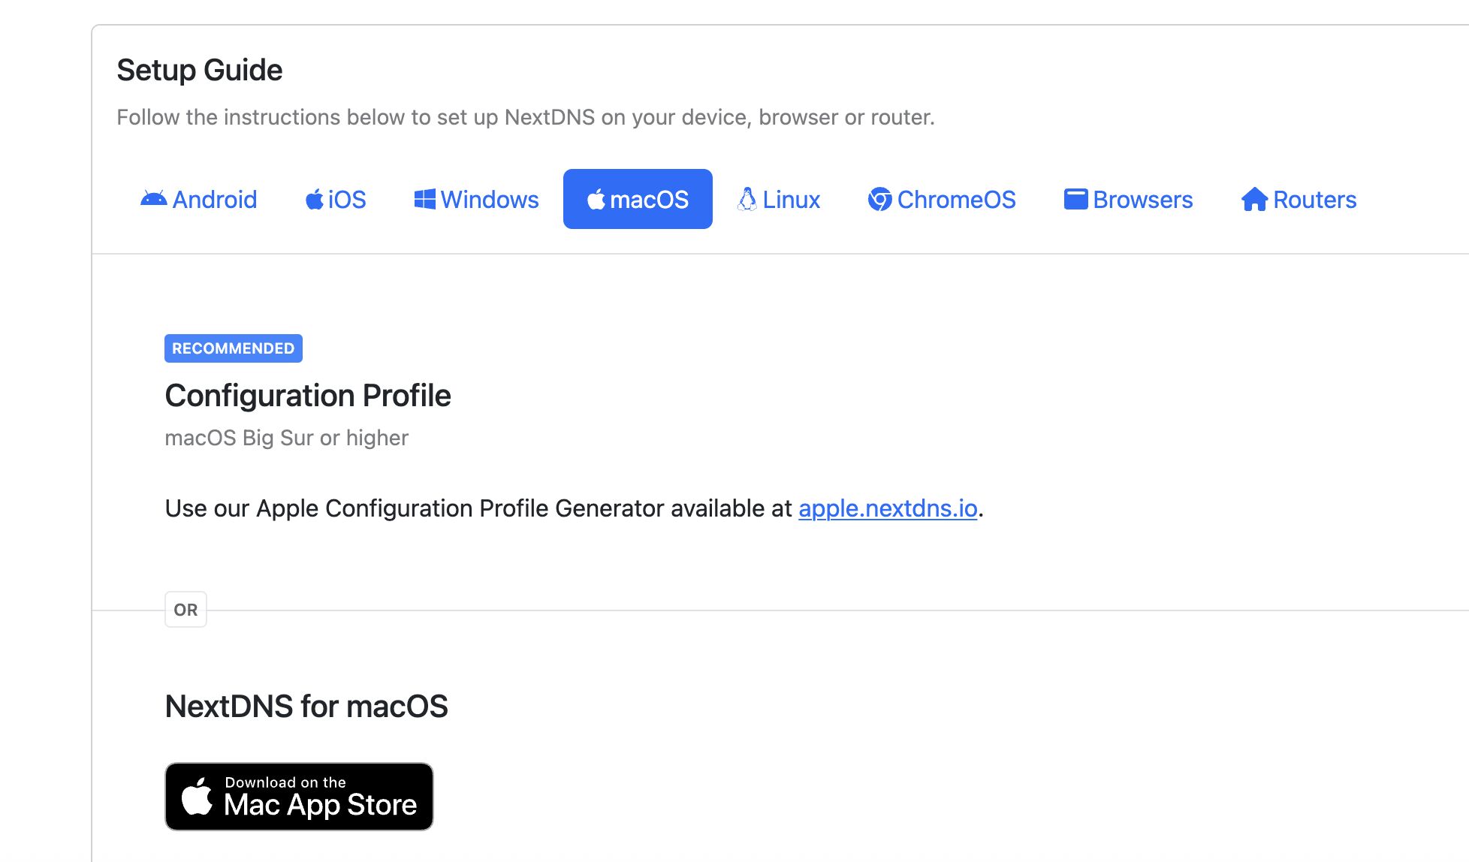Open the Linux setup tab

coord(778,199)
